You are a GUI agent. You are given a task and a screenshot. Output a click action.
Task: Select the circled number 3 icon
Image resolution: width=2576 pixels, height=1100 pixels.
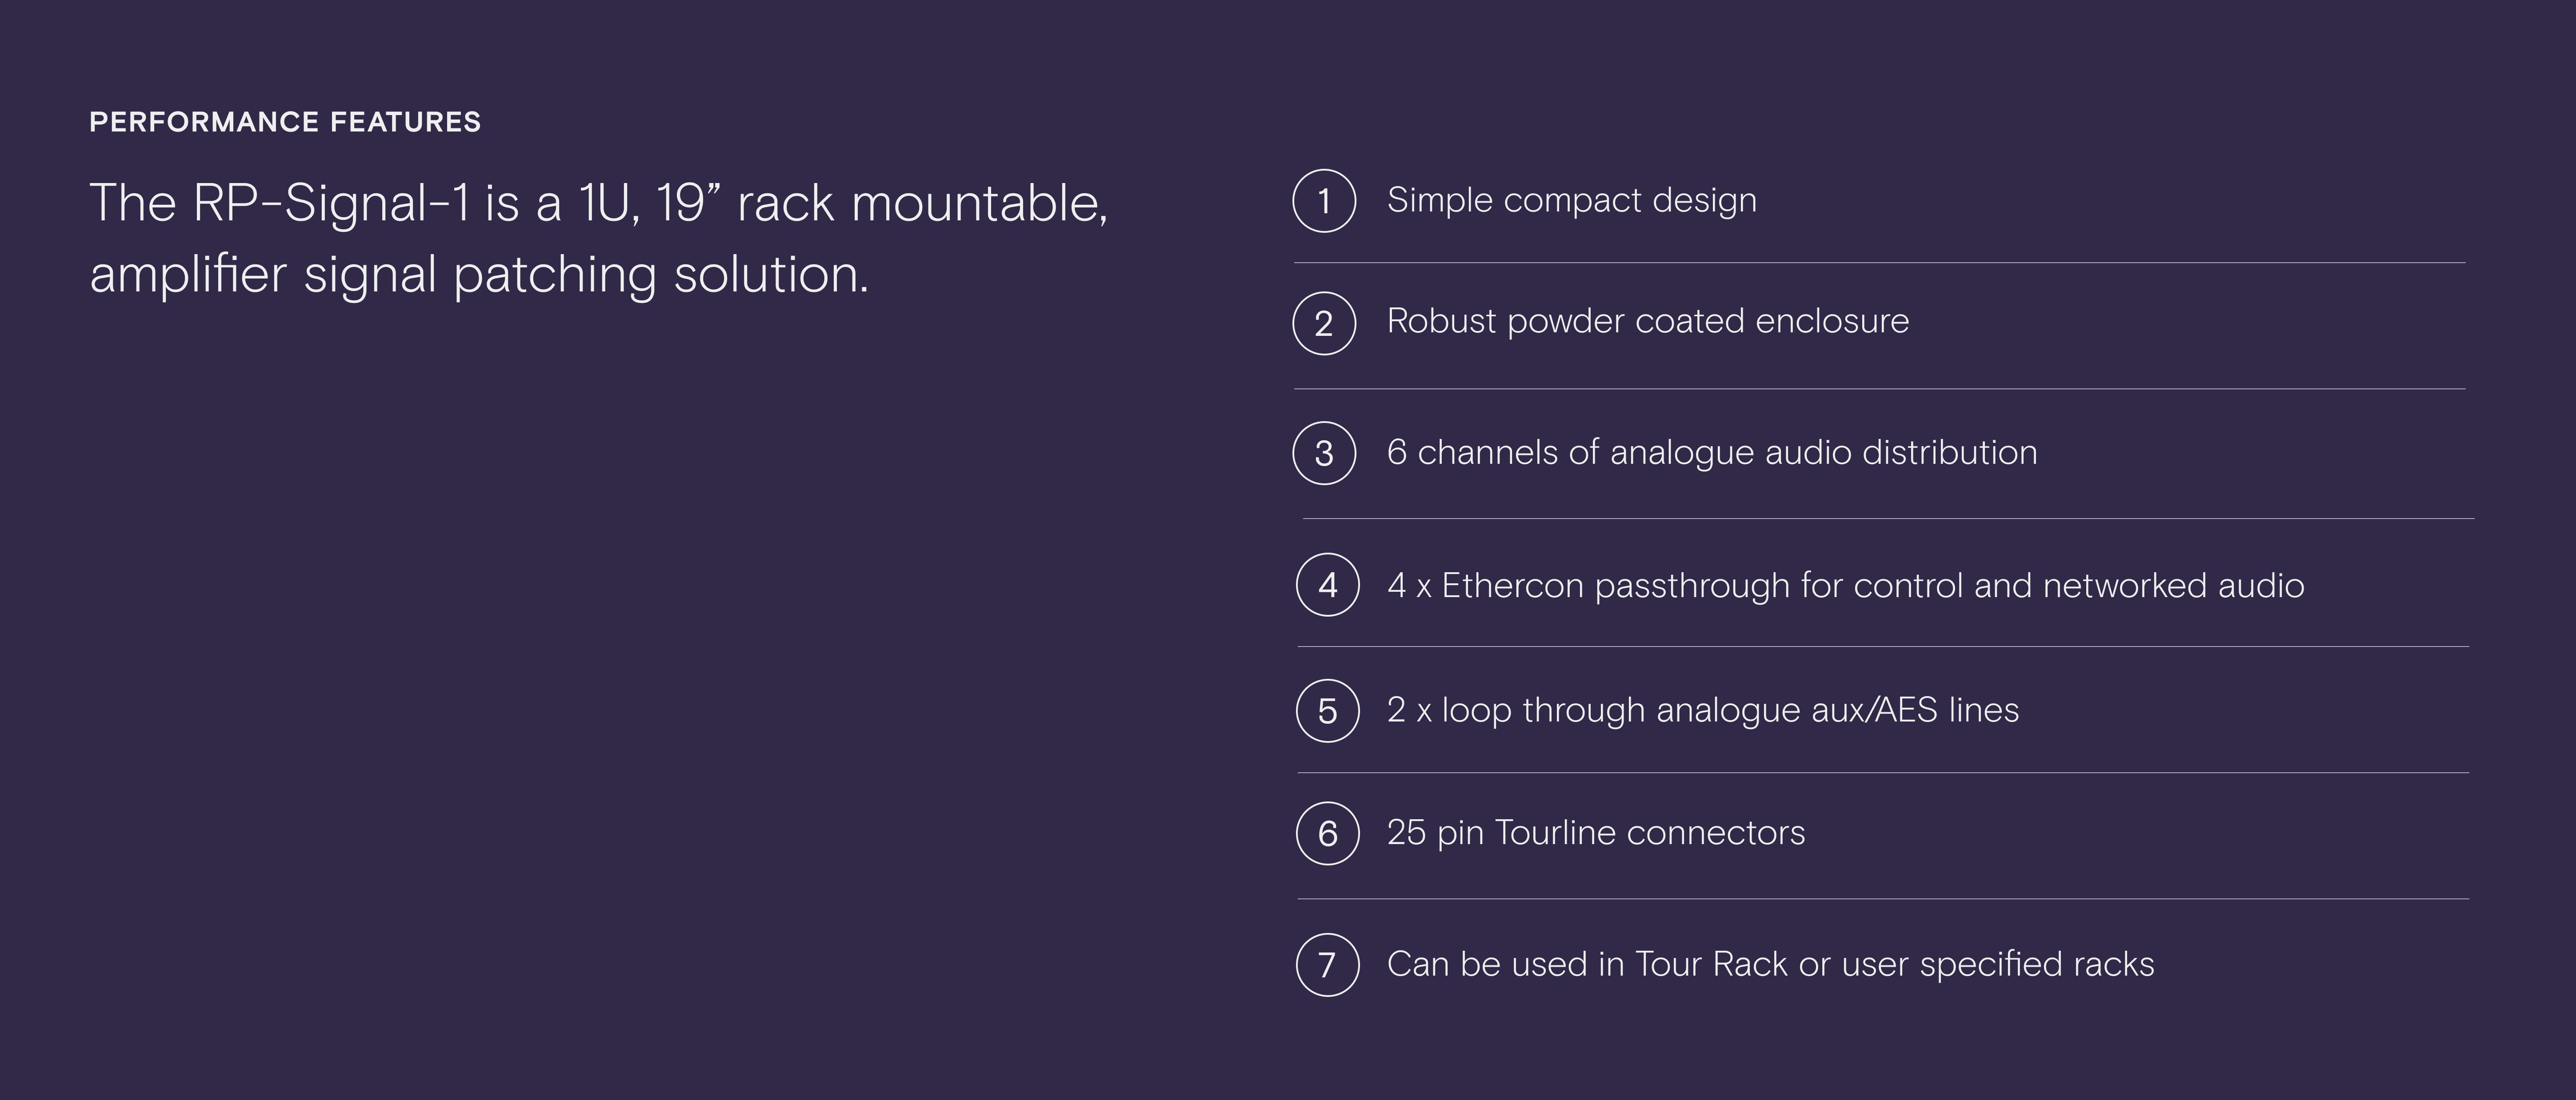tap(1324, 453)
